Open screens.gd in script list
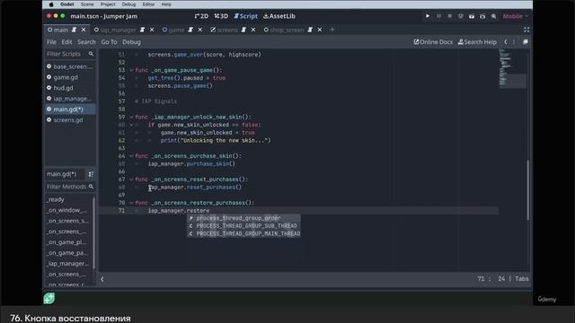Viewport: 575px width, 323px height. tap(70, 119)
